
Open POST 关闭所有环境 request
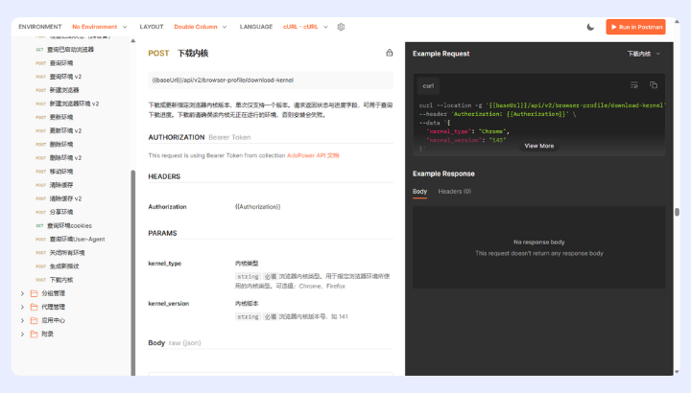[x=60, y=253]
